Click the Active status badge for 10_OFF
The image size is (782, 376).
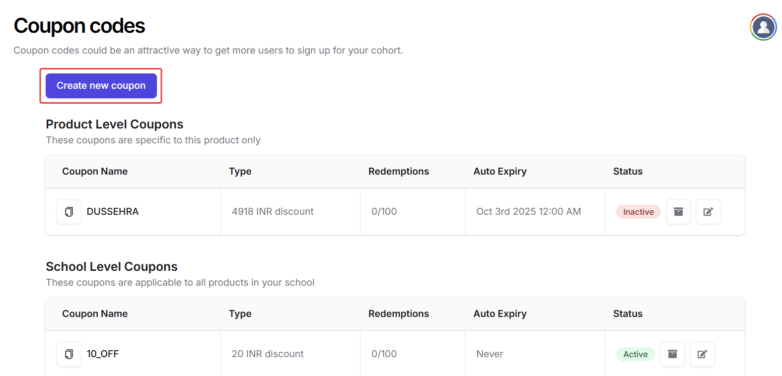635,354
